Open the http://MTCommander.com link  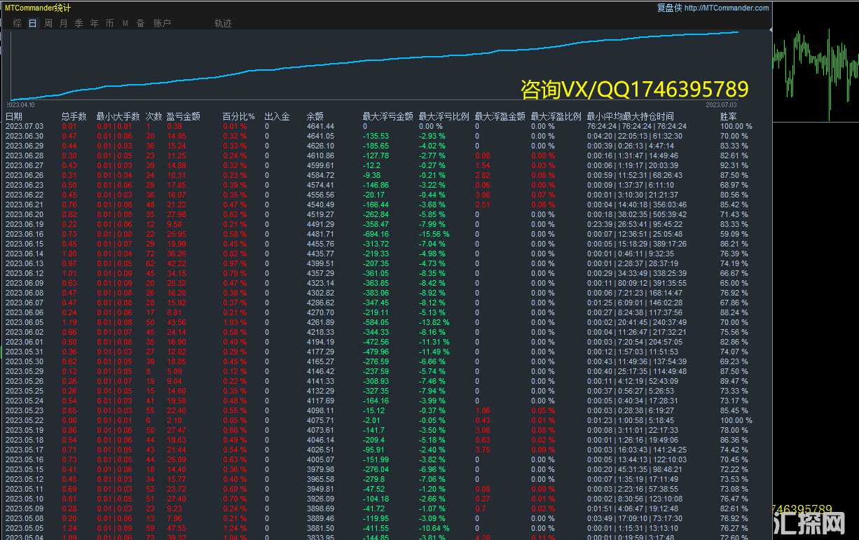[x=726, y=8]
